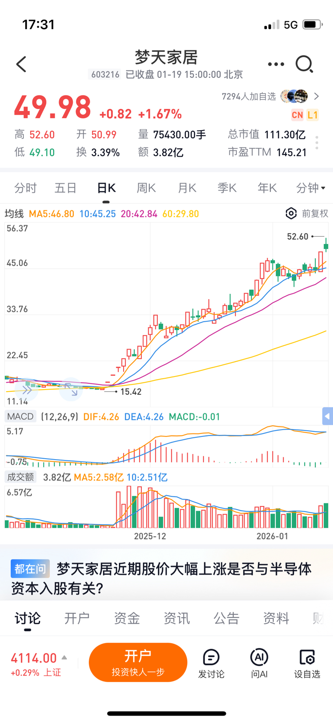Tap the watchlist user avatars
The height and width of the screenshot is (723, 333).
point(294,96)
